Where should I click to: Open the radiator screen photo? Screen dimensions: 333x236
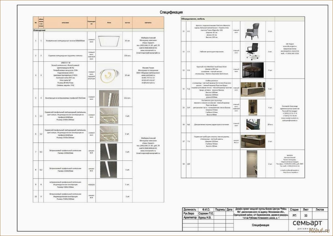pos(253,124)
